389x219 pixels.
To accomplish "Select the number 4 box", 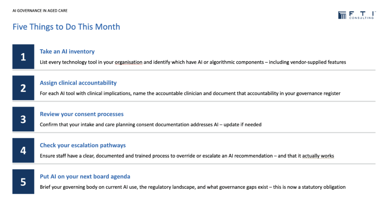I will tap(23, 150).
